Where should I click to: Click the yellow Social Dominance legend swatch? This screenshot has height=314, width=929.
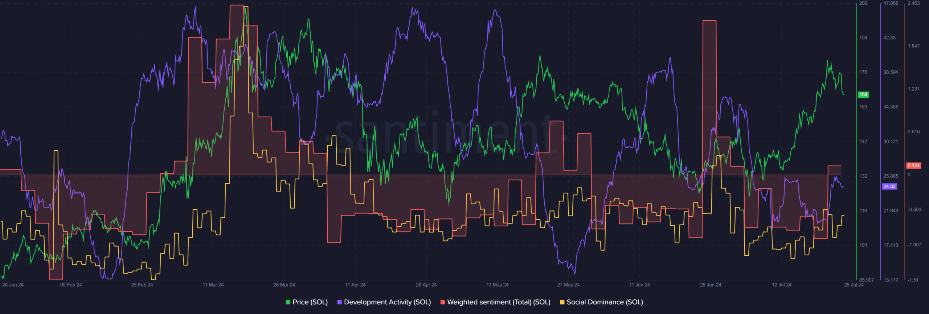coord(562,302)
